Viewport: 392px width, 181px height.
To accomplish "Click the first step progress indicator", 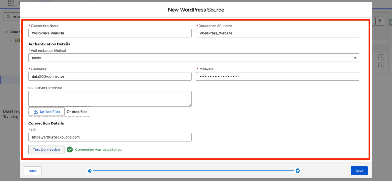I will point(90,171).
